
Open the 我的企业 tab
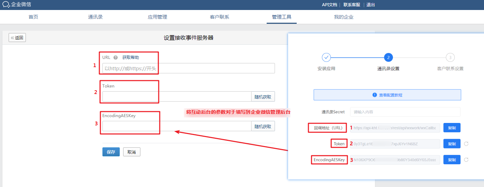[344, 17]
